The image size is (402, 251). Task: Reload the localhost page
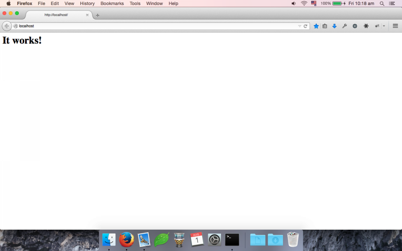[x=305, y=26]
